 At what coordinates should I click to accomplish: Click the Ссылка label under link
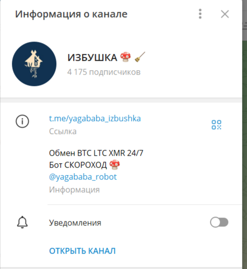63,132
